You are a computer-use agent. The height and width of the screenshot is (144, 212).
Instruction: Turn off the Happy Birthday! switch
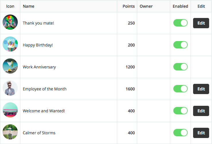180,45
